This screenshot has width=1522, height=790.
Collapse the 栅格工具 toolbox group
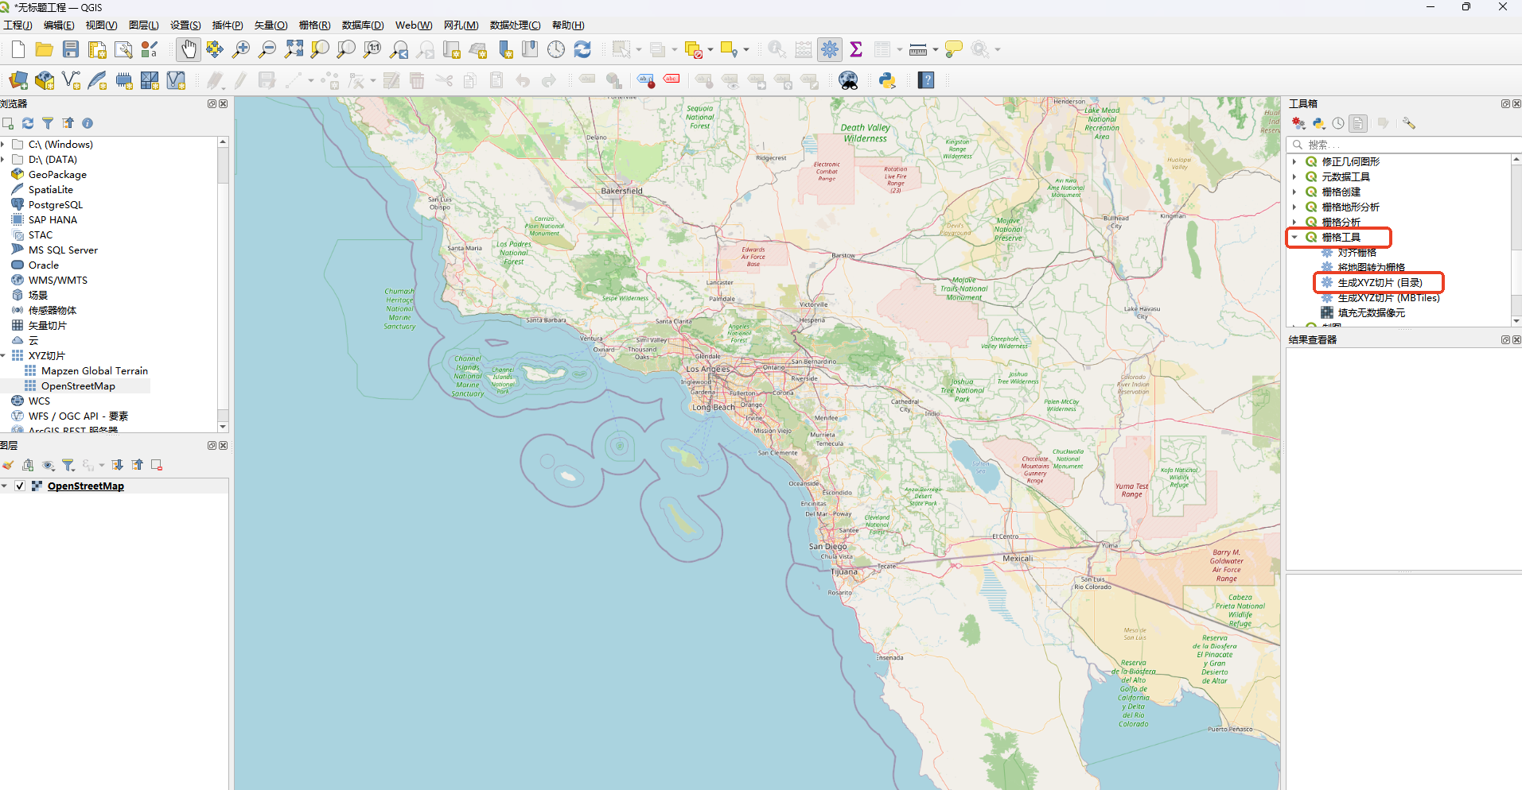pos(1294,237)
